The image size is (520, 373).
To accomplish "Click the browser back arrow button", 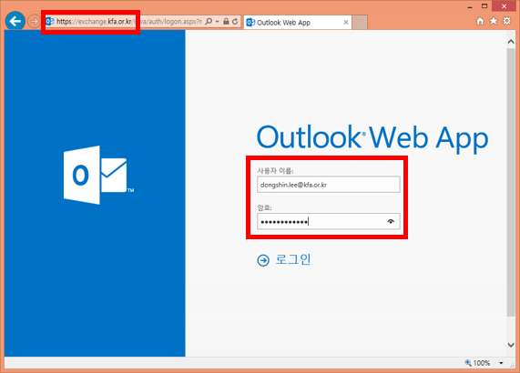I will [x=15, y=21].
